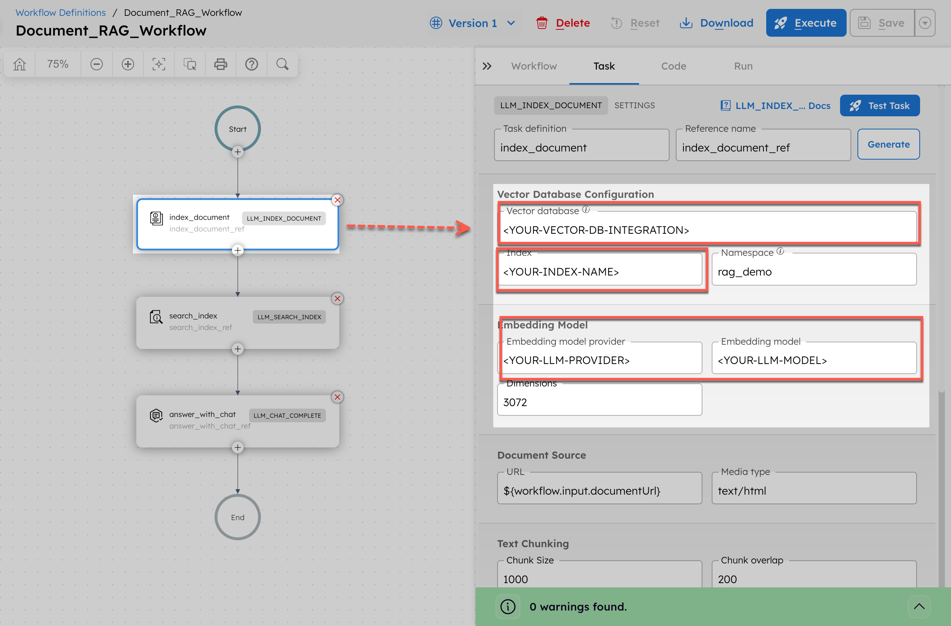Image resolution: width=951 pixels, height=626 pixels.
Task: Click the Delete workflow trash icon
Action: click(542, 23)
